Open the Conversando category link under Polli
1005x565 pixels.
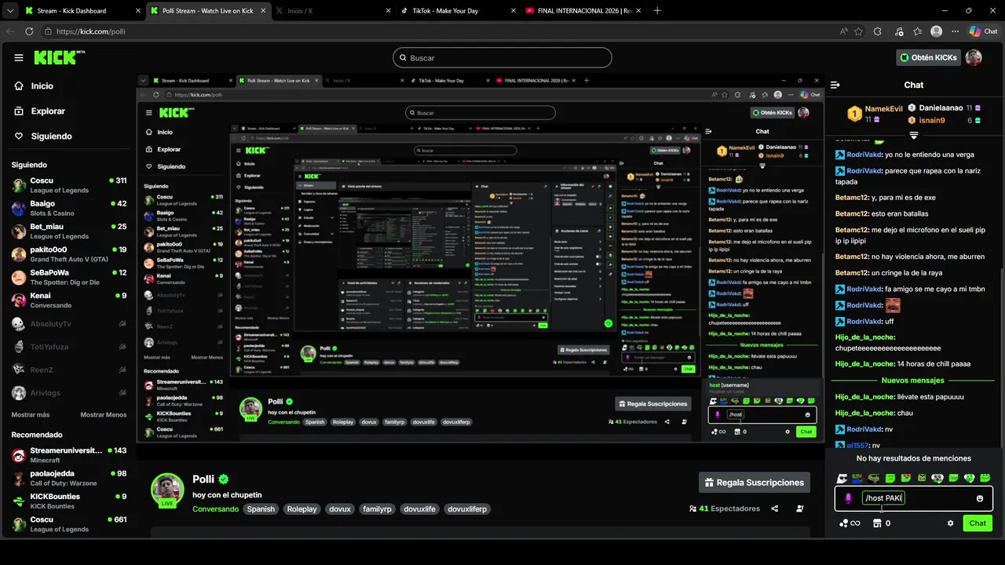point(215,509)
